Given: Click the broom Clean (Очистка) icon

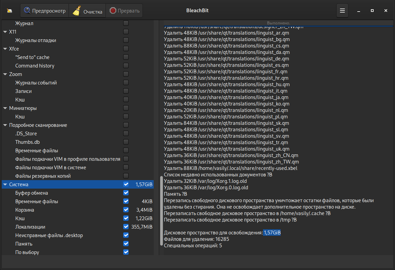Looking at the screenshot, I should [77, 11].
